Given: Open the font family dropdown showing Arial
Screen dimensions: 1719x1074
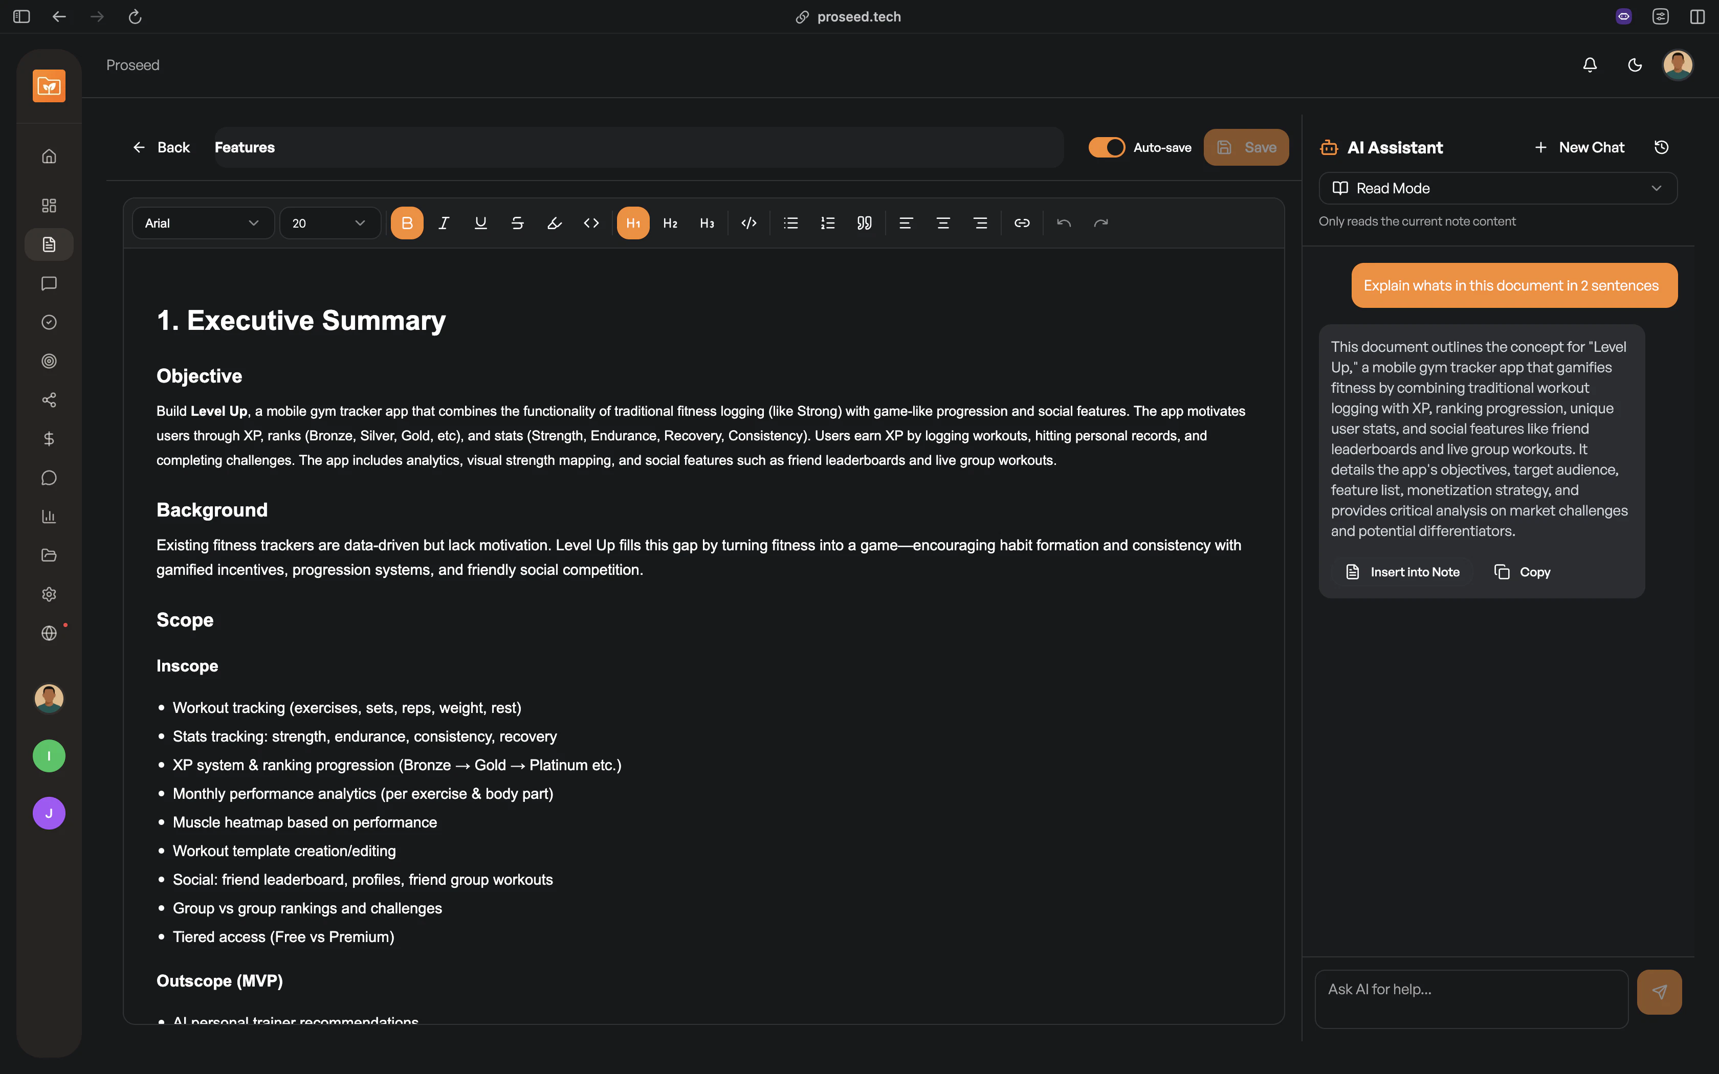Looking at the screenshot, I should [x=202, y=222].
